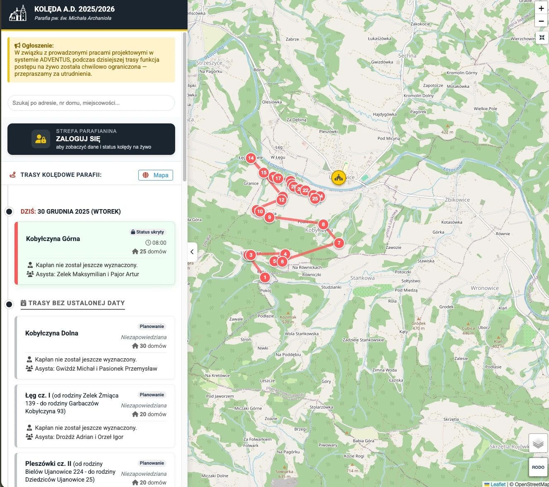Select map stop marker 7
The width and height of the screenshot is (549, 487).
[x=339, y=243]
